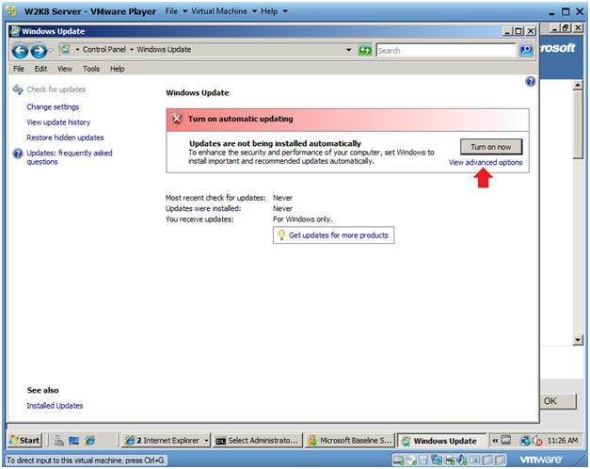Open Updates: frequently asked questions link
The height and width of the screenshot is (469, 590).
[x=70, y=157]
